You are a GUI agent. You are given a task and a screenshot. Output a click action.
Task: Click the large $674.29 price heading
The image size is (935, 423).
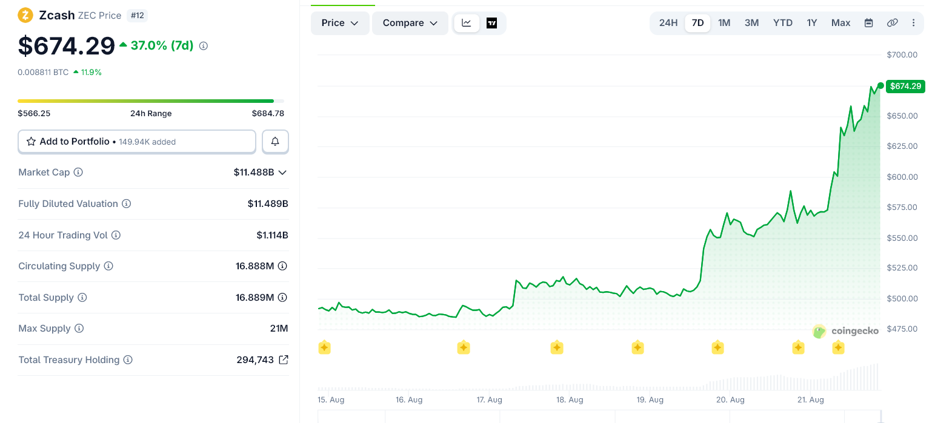click(67, 46)
